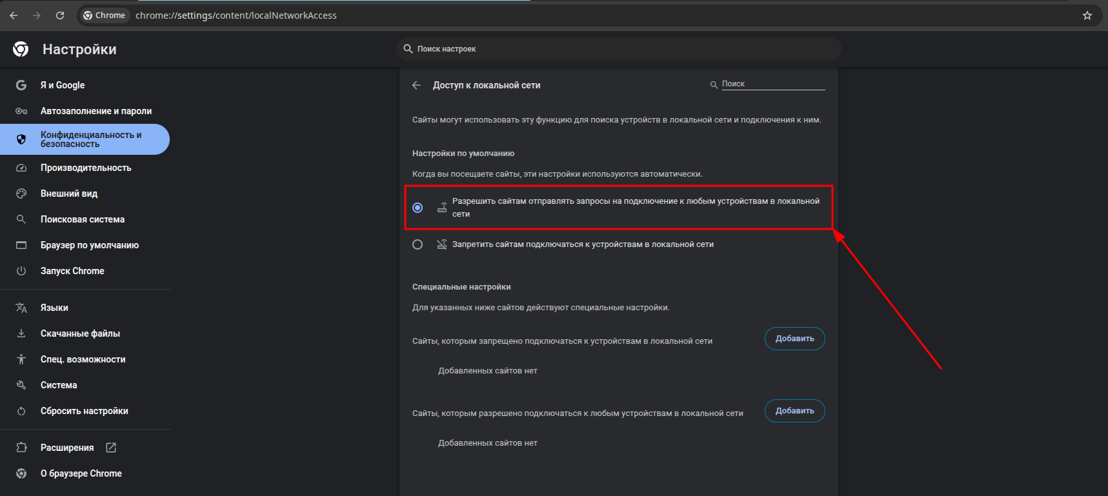Open Внешний вид settings section
1108x496 pixels.
(69, 193)
